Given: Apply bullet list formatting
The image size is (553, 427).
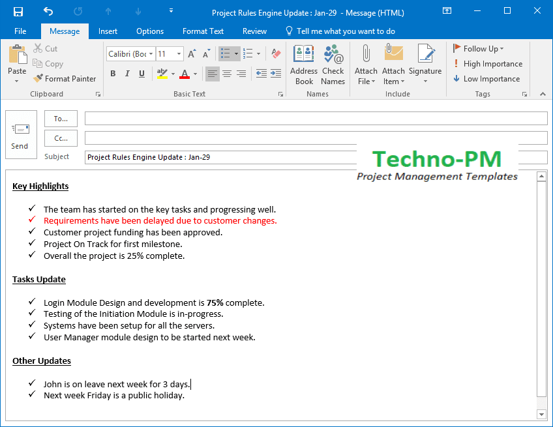Looking at the screenshot, I should 229,55.
